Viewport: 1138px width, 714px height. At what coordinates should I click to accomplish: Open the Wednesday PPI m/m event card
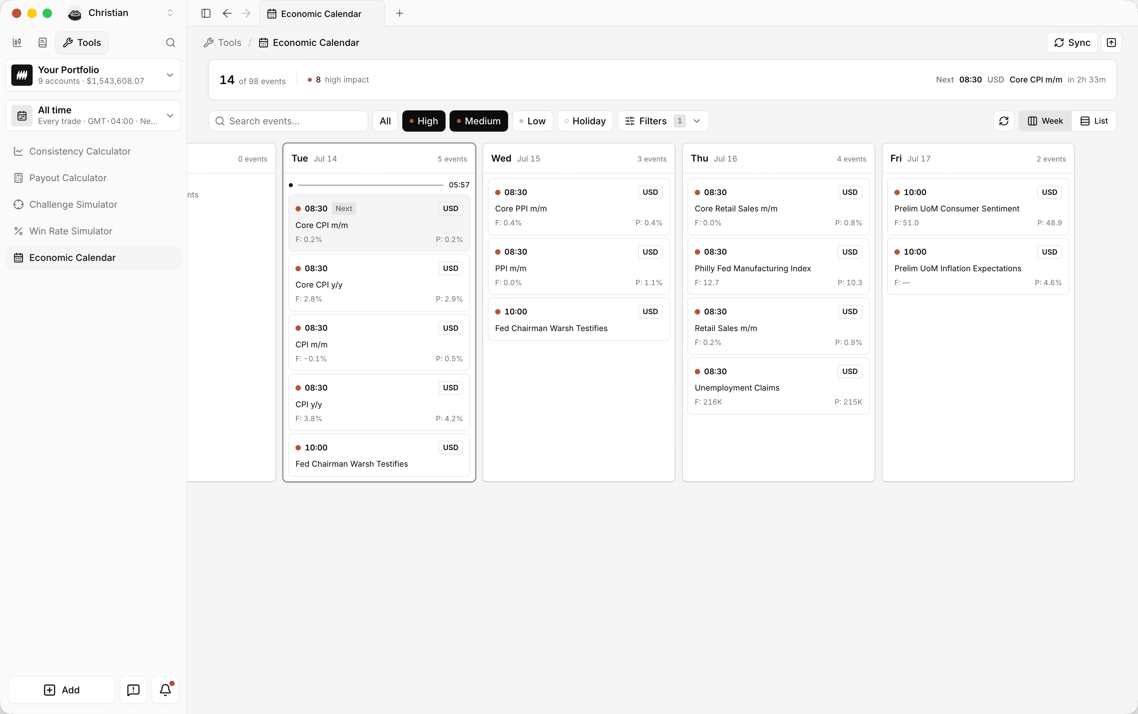(x=578, y=267)
